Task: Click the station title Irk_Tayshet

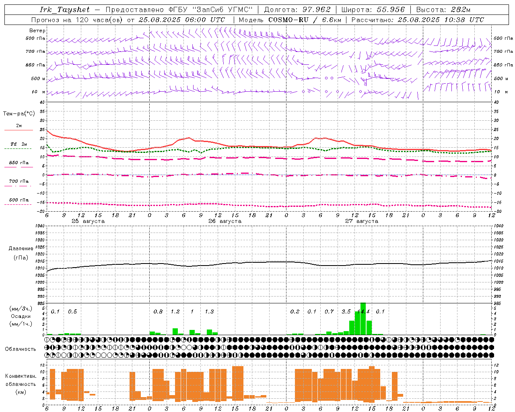Action: pyautogui.click(x=65, y=10)
